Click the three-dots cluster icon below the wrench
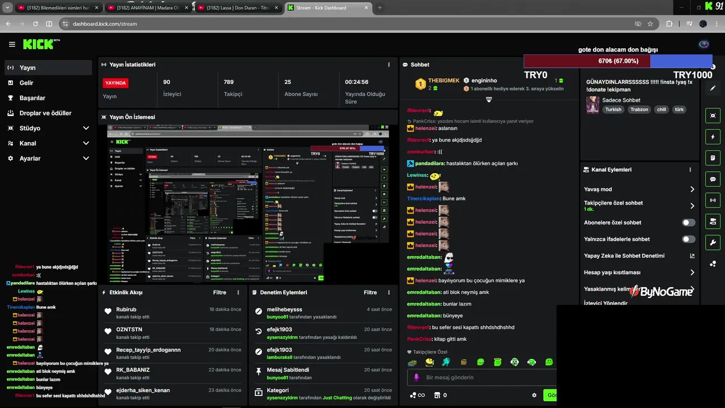 pos(713,263)
